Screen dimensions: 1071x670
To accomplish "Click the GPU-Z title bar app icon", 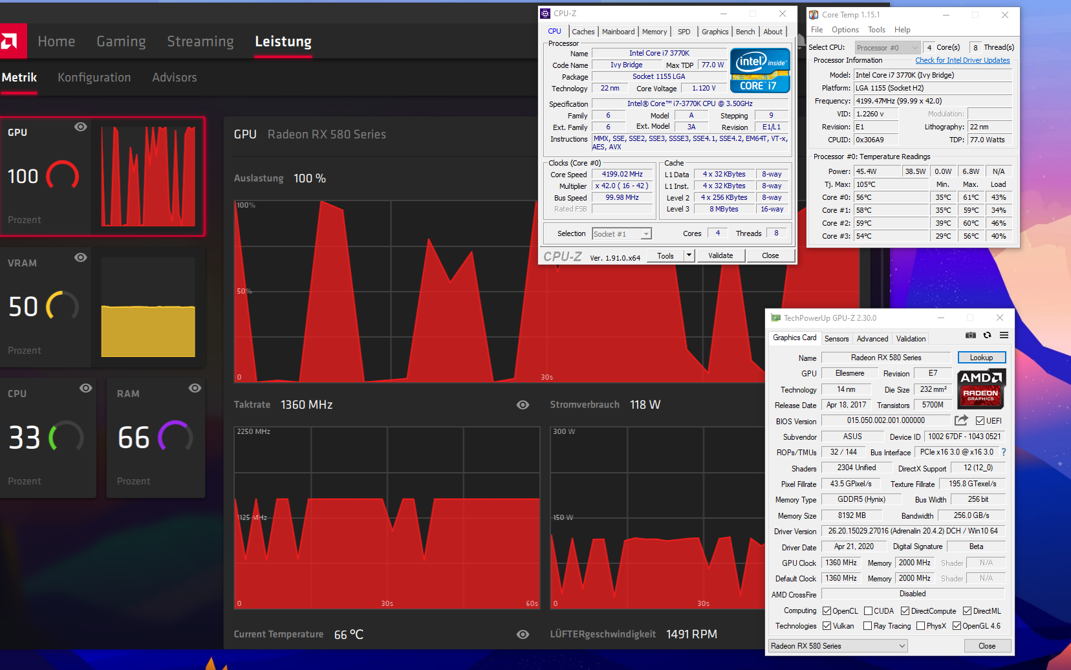I will 775,318.
